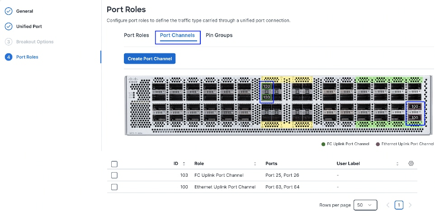
Task: Click the FC Uplink Port Channel legend label
Action: pyautogui.click(x=348, y=144)
